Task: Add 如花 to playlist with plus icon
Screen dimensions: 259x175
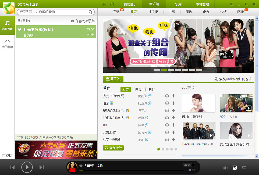Action: tap(173, 139)
